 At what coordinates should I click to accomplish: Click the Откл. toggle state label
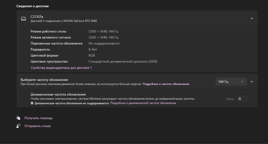pos(230,99)
